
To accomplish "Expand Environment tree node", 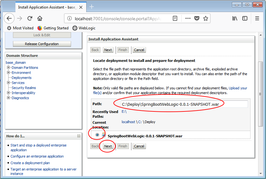I will click(8, 73).
